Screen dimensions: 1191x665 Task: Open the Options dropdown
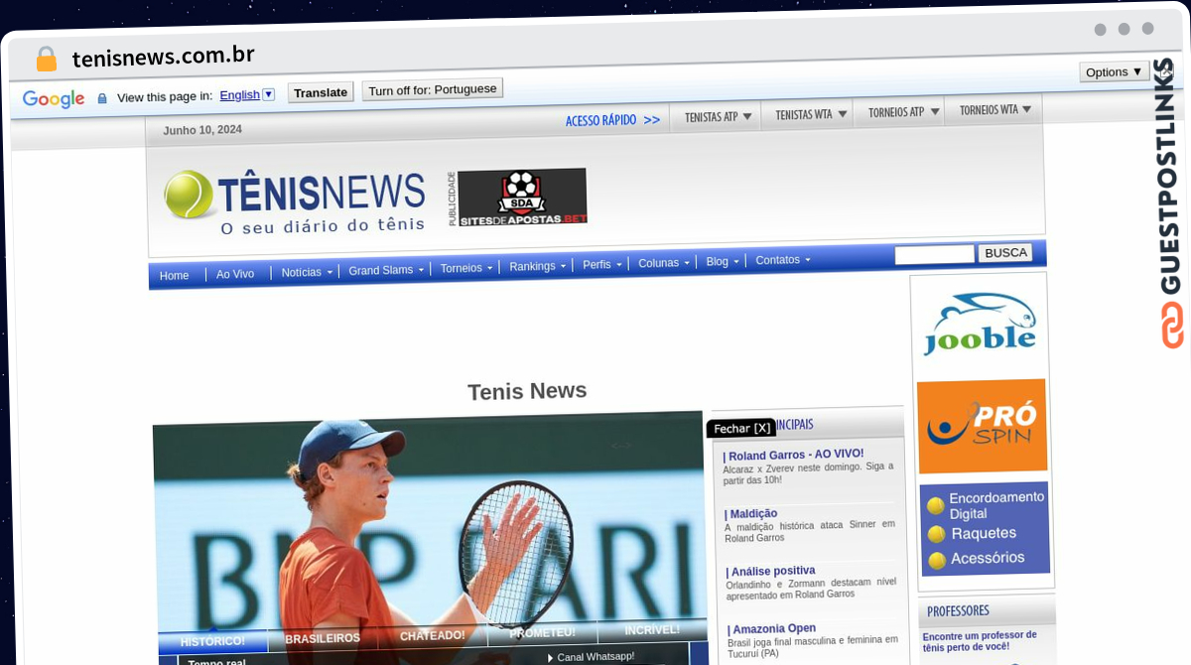1114,71
